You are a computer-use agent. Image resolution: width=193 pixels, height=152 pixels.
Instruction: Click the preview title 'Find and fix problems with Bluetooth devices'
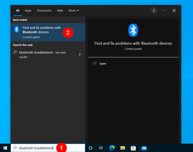[133, 43]
